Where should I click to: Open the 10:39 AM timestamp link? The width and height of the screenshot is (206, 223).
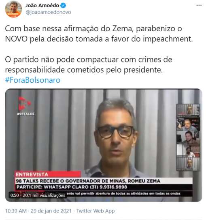(38, 211)
